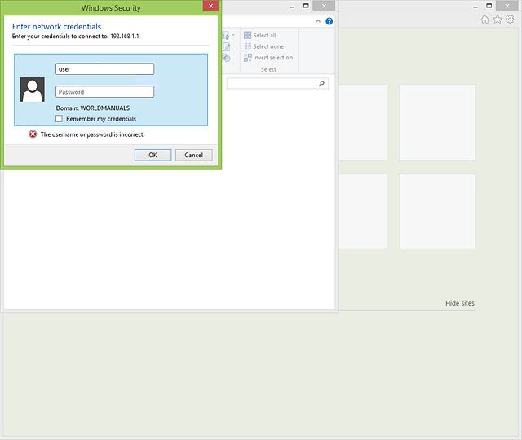Open favorites with the browser's star icon
Viewport: 522px width, 440px height.
[498, 20]
